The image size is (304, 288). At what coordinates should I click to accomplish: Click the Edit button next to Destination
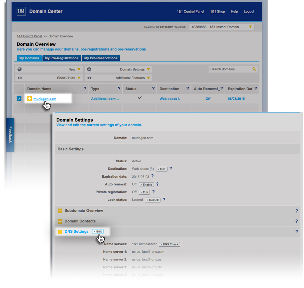tap(162, 169)
